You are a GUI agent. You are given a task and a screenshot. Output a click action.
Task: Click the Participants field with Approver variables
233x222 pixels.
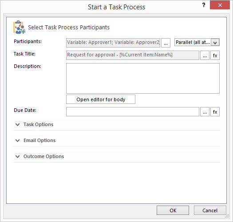pos(113,43)
